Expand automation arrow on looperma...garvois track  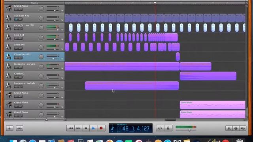62,69
